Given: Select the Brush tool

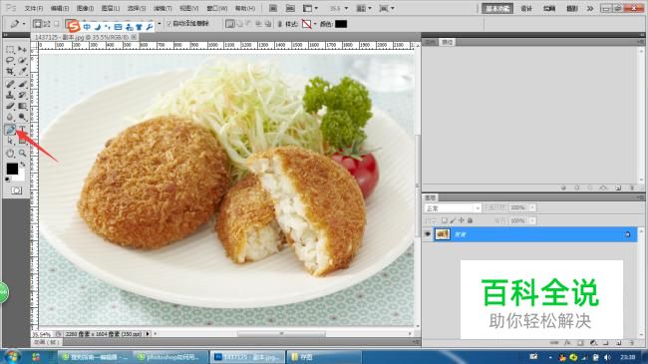Looking at the screenshot, I should point(22,84).
